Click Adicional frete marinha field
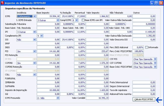 click(x=144, y=94)
